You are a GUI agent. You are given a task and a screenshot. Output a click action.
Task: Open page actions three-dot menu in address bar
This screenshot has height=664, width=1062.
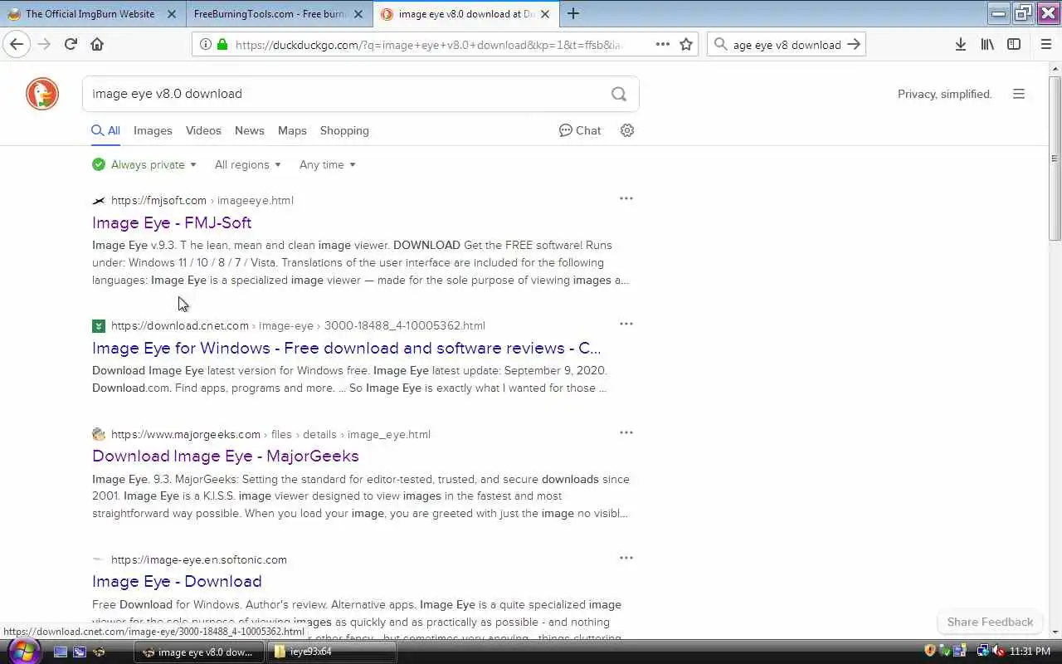pos(663,44)
